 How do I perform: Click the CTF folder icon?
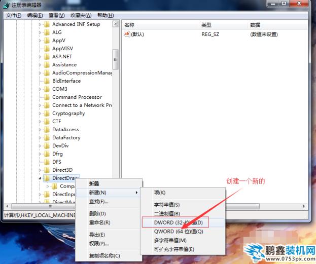point(47,122)
